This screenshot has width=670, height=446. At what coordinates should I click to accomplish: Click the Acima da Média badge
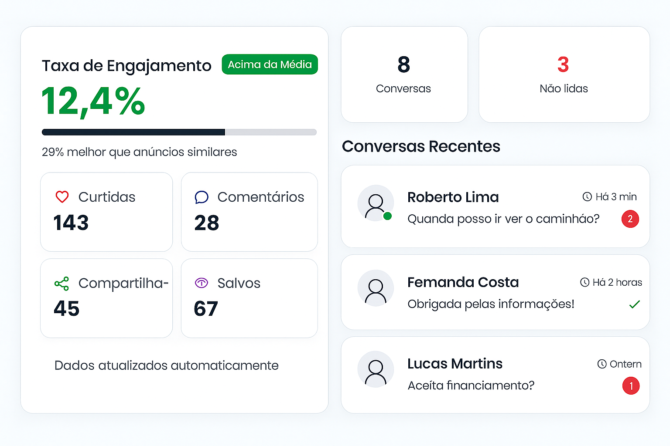tap(270, 64)
